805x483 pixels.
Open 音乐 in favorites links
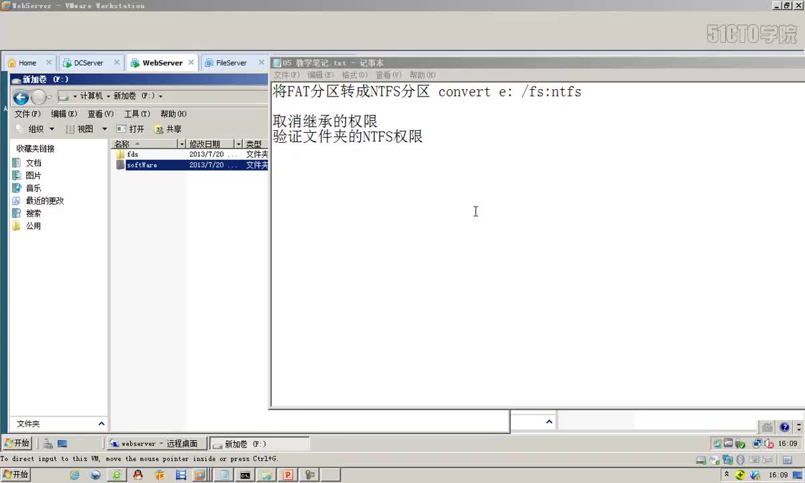(x=34, y=189)
